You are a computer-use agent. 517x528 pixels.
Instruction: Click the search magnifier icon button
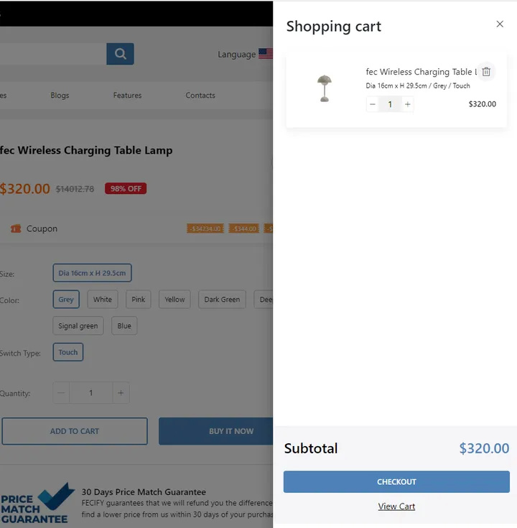[x=120, y=54]
